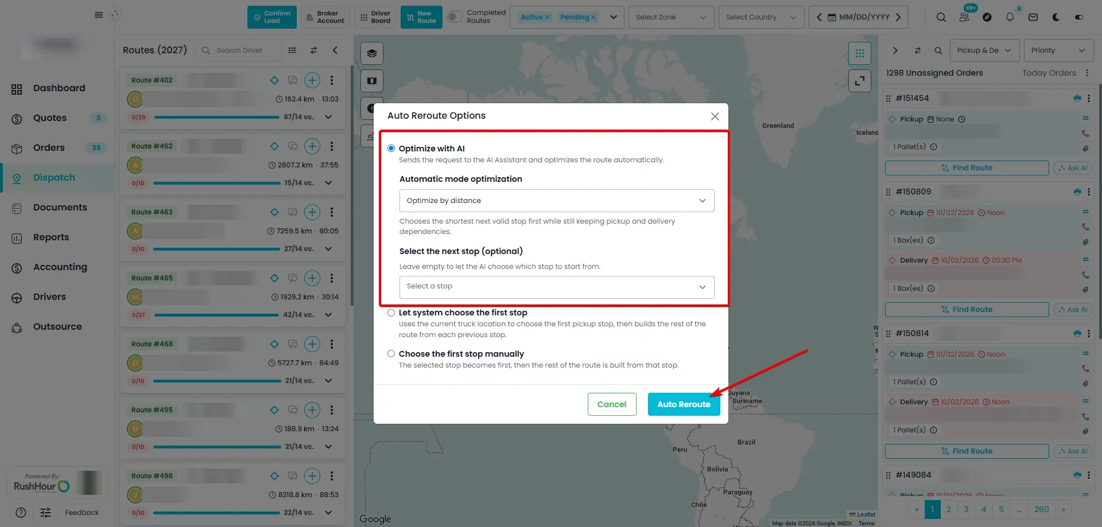This screenshot has width=1102, height=527.
Task: Locate Route #402 on map
Action: tap(274, 80)
